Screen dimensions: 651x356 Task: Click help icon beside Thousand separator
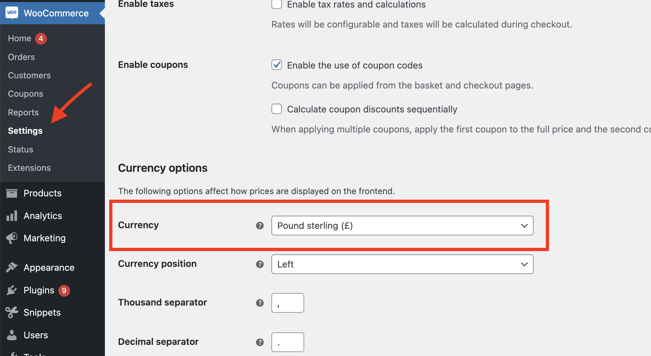(x=260, y=303)
